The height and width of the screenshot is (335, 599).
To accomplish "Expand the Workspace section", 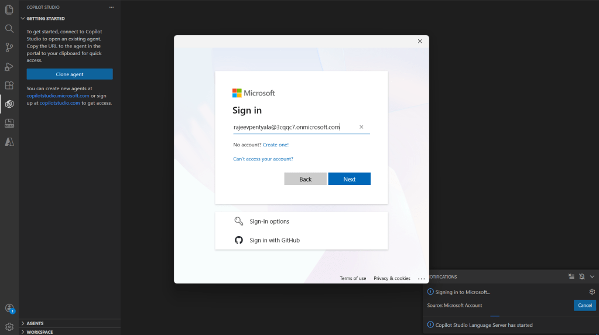I will (39, 331).
